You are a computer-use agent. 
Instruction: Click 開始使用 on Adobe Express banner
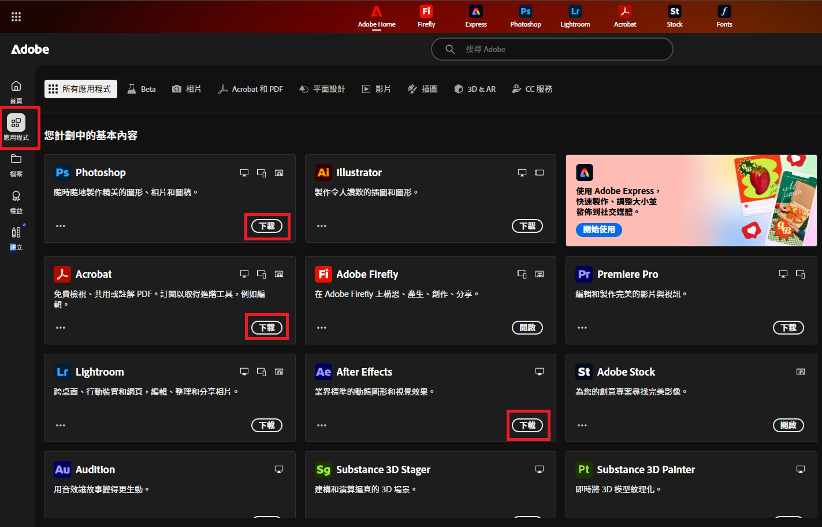599,229
